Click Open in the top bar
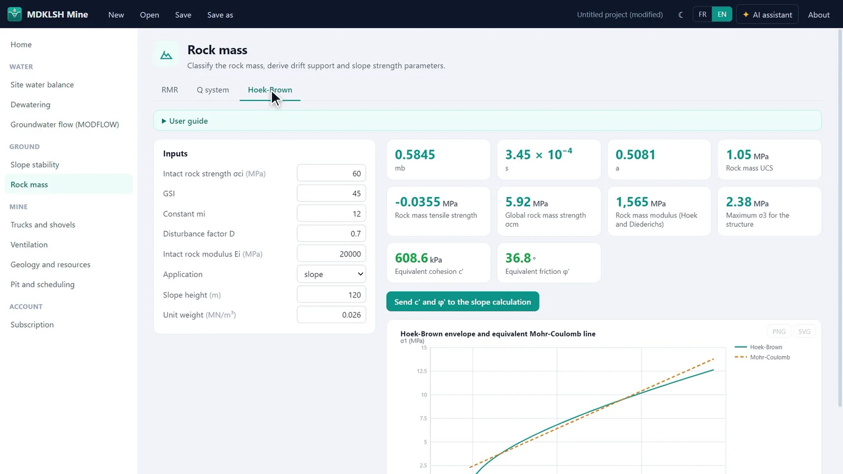Image resolution: width=843 pixels, height=474 pixels. pos(150,15)
